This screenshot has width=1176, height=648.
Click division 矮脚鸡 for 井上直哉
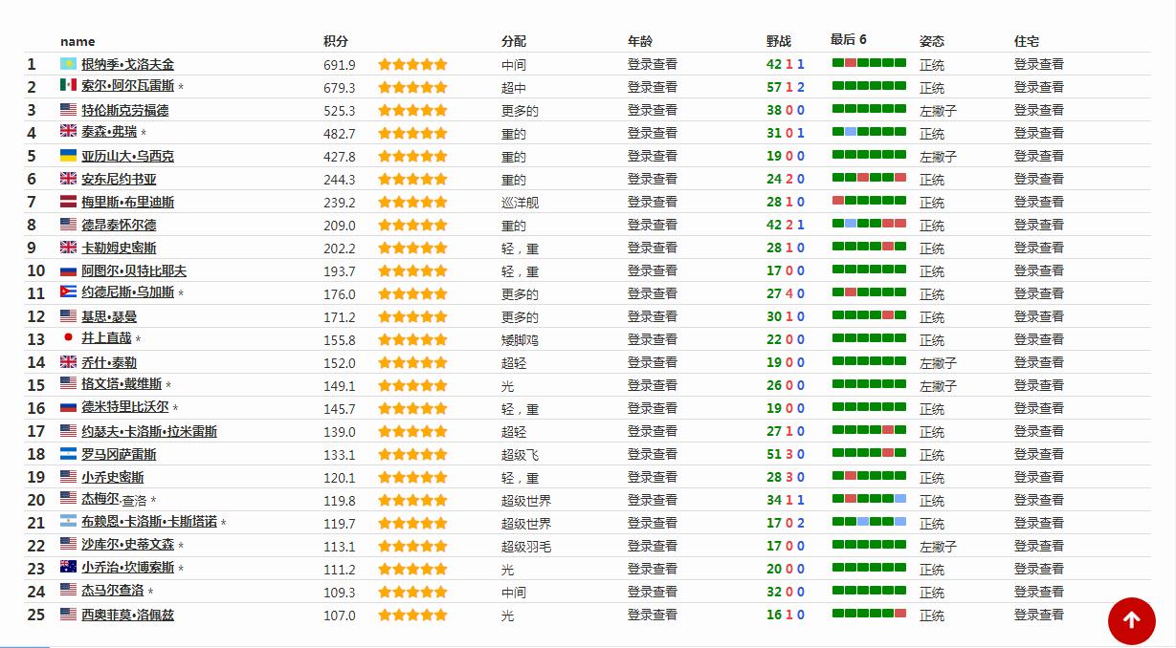click(520, 339)
